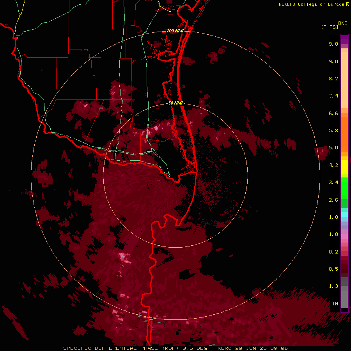The height and width of the screenshot is (351, 351).
Task: Pick the orange band of the color bar
Action: click(344, 134)
